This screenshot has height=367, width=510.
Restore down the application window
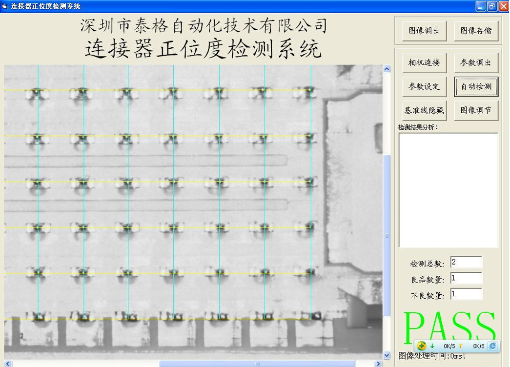492,6
